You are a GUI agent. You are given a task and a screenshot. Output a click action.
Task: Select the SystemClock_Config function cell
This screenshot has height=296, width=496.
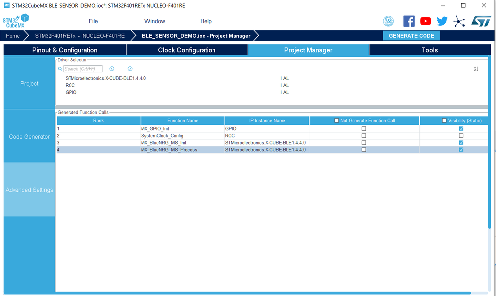pos(183,135)
